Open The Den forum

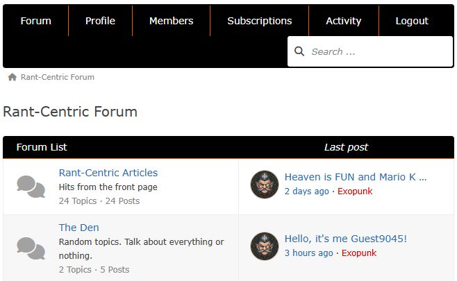coord(78,228)
